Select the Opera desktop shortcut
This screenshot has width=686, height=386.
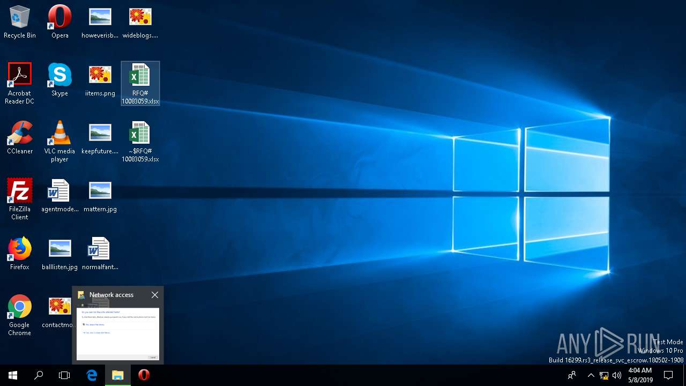[59, 23]
